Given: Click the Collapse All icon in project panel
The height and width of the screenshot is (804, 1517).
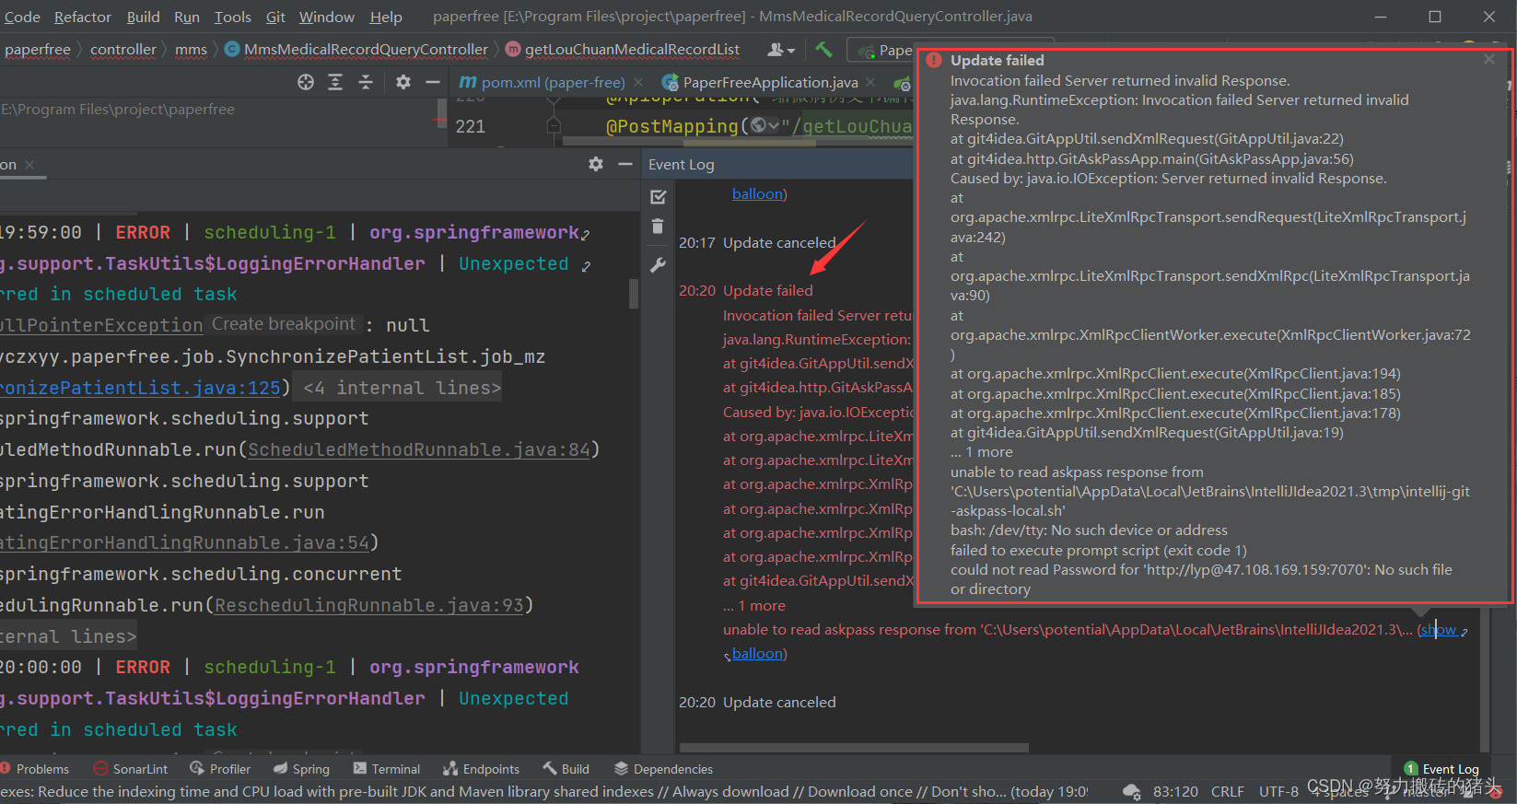Looking at the screenshot, I should (366, 82).
